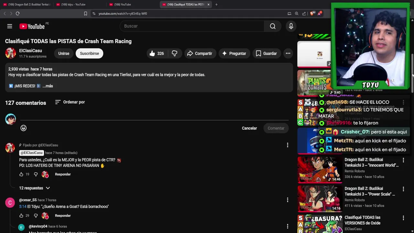Screen dimensions: 414x233
Task: Reply to @cesar_SS comment
Action: coord(63,216)
